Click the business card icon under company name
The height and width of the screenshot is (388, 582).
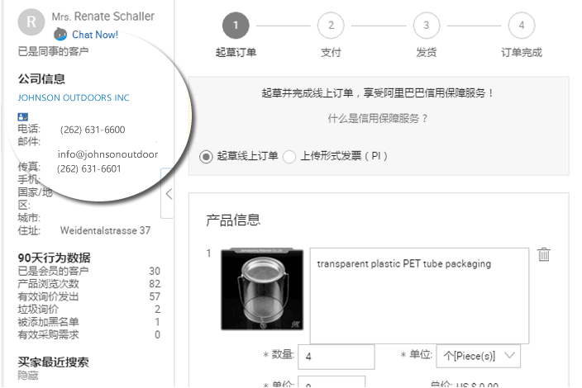coord(23,117)
